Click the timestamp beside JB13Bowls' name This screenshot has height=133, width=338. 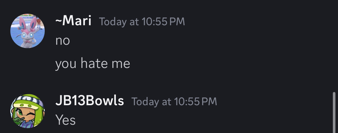click(174, 101)
